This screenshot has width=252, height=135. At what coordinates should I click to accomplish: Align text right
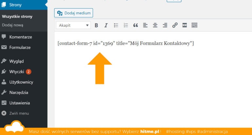click(165, 25)
